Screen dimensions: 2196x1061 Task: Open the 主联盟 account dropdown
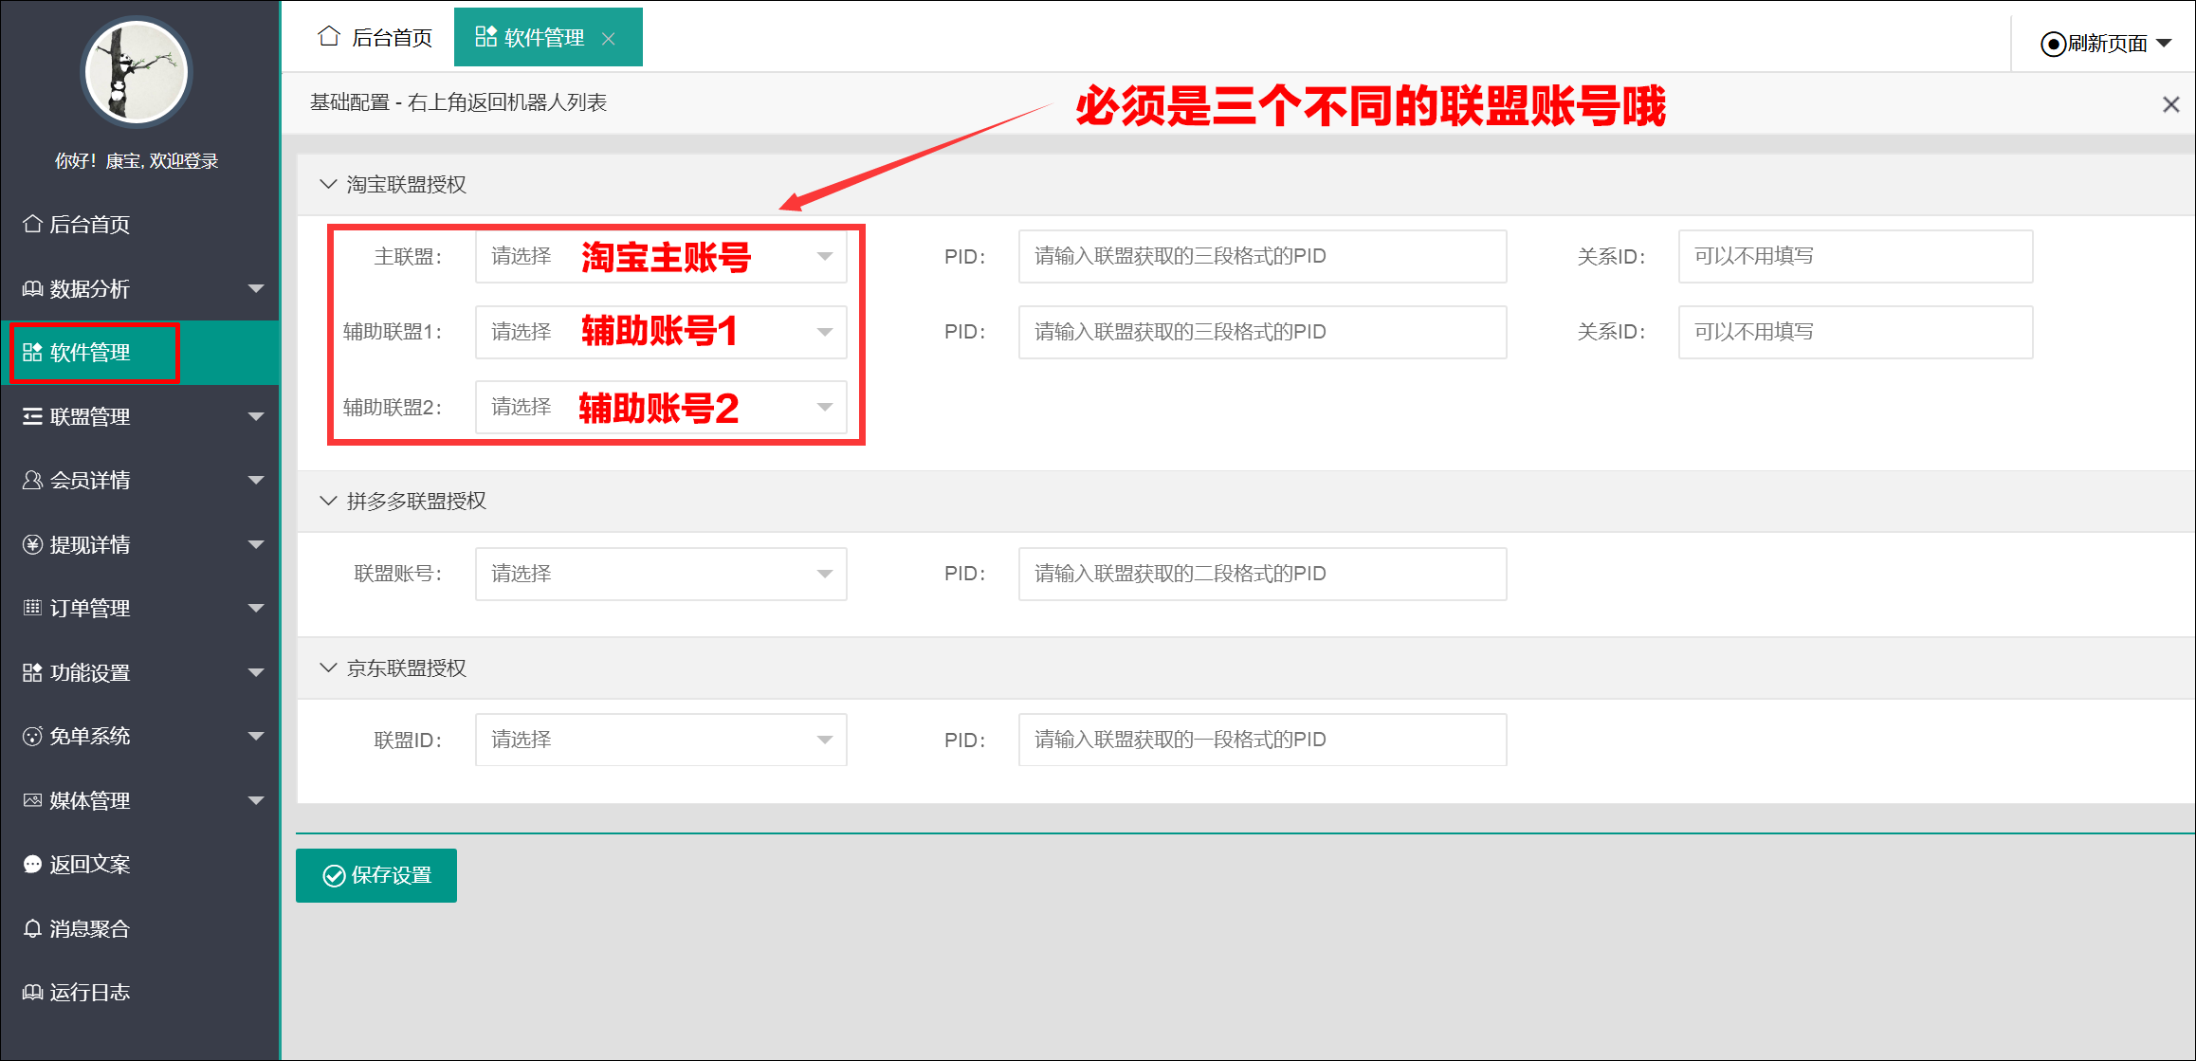tap(661, 256)
